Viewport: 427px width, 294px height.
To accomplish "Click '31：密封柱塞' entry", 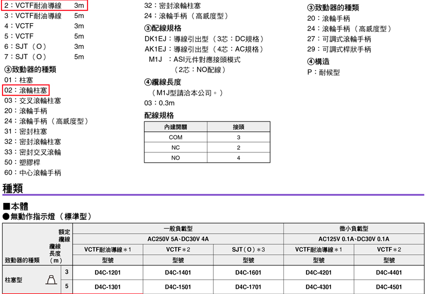I will 26,132.
